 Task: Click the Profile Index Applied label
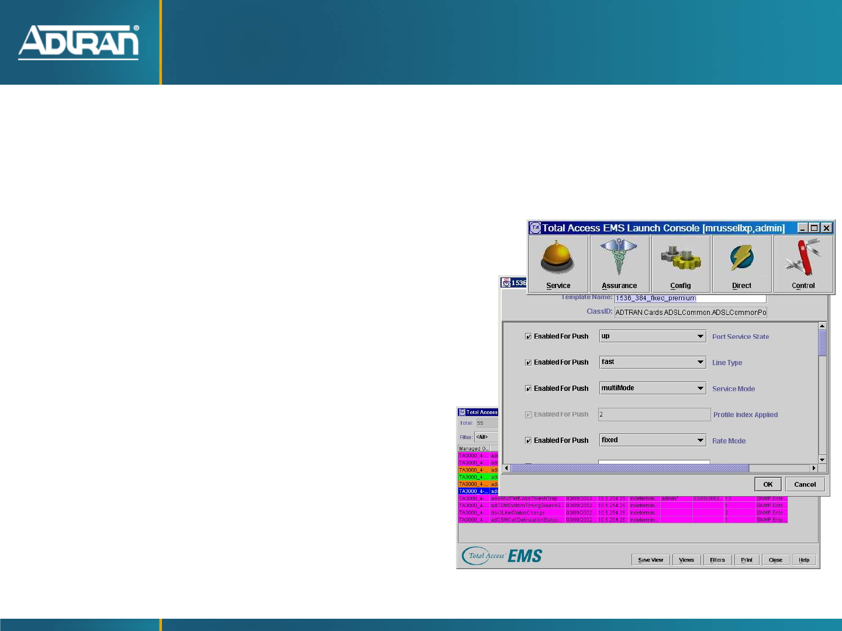[746, 415]
